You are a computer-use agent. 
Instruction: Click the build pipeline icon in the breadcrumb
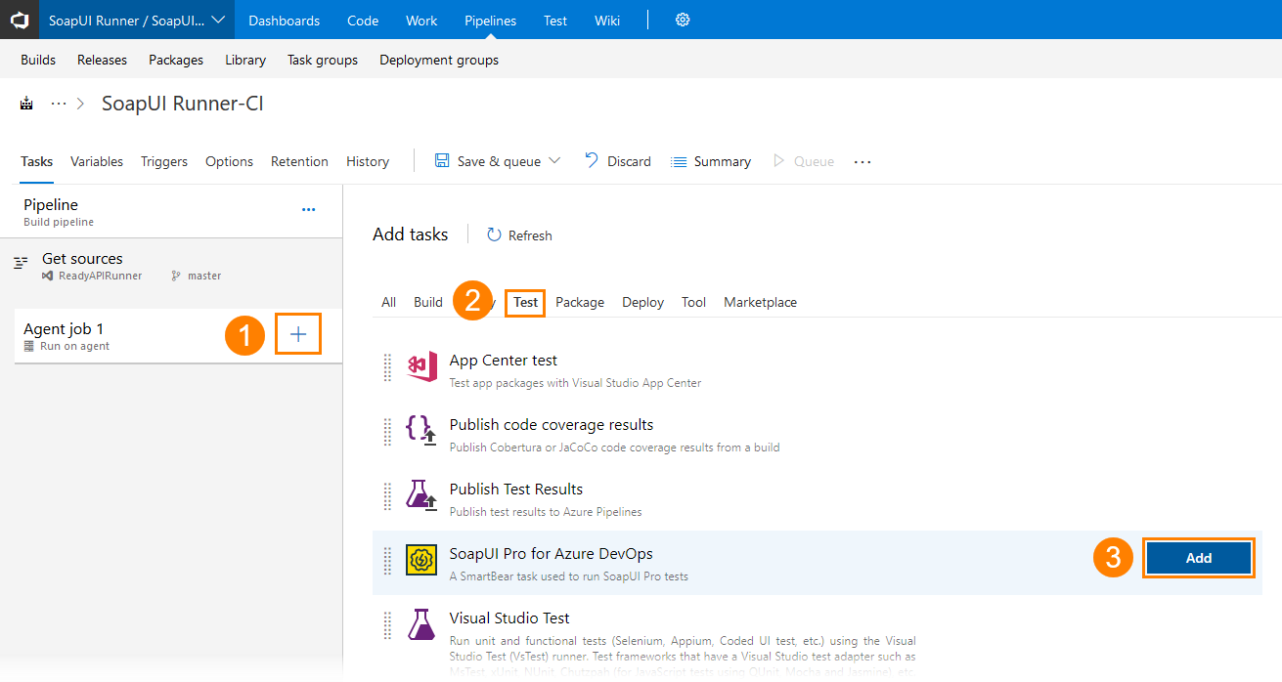[x=26, y=104]
